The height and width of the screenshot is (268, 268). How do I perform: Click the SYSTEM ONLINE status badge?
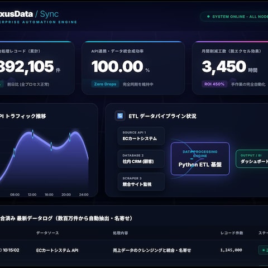pos(234,17)
